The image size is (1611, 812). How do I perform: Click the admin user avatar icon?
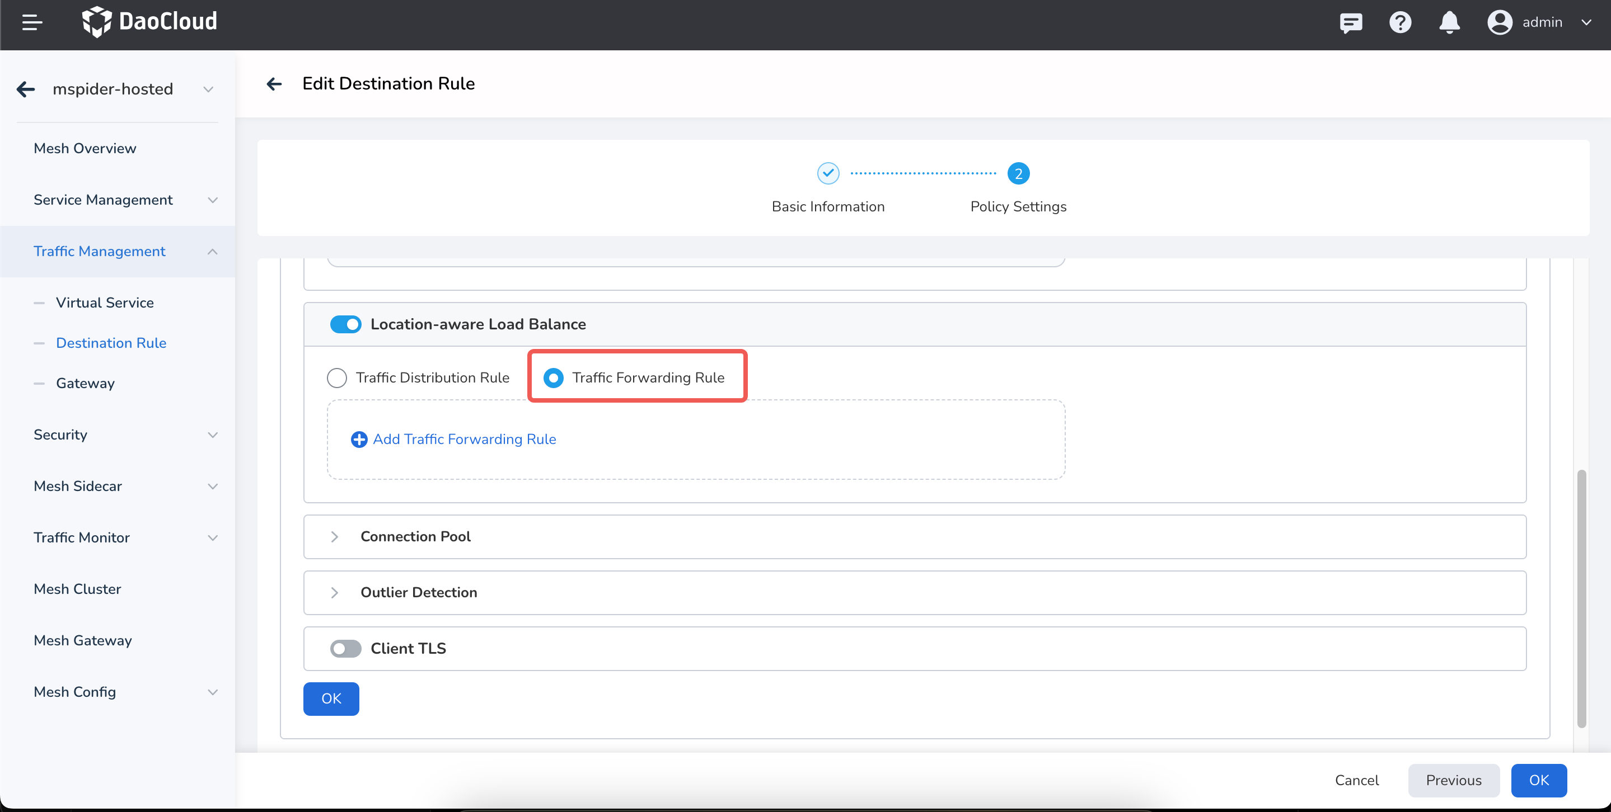tap(1499, 22)
